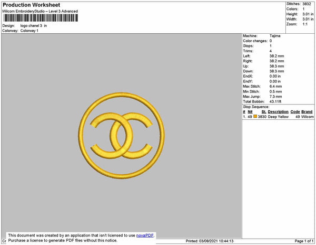
Task: Click the 'Page 1 of 1' footer text
Action: 304,241
